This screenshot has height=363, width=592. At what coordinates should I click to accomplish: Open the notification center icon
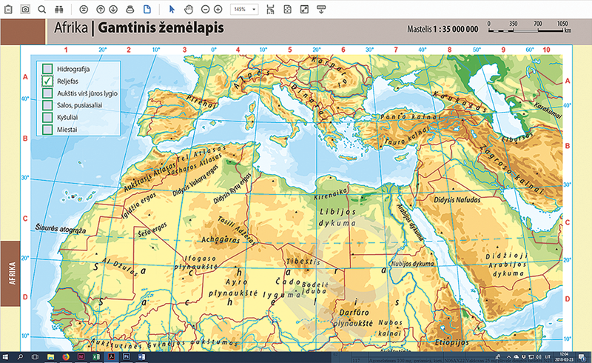(584, 356)
